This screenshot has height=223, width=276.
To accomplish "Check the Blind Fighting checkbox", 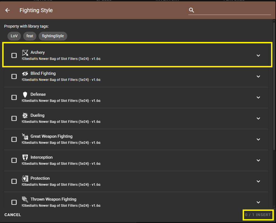I will [14, 76].
